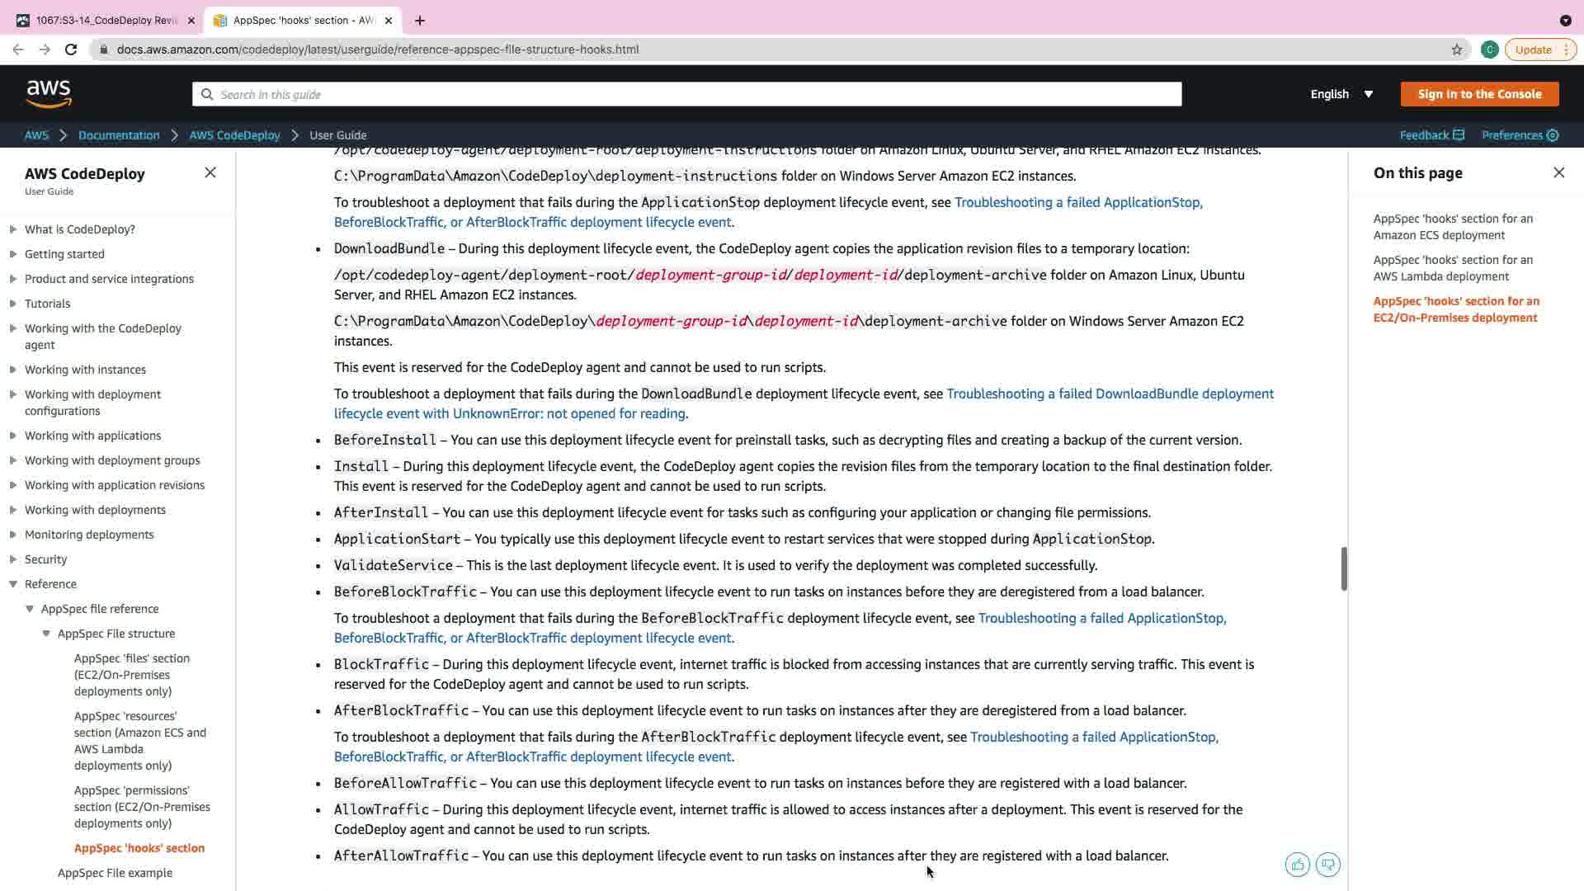Reload the page using browser refresh icon
Image resolution: width=1584 pixels, height=891 pixels.
[x=71, y=49]
